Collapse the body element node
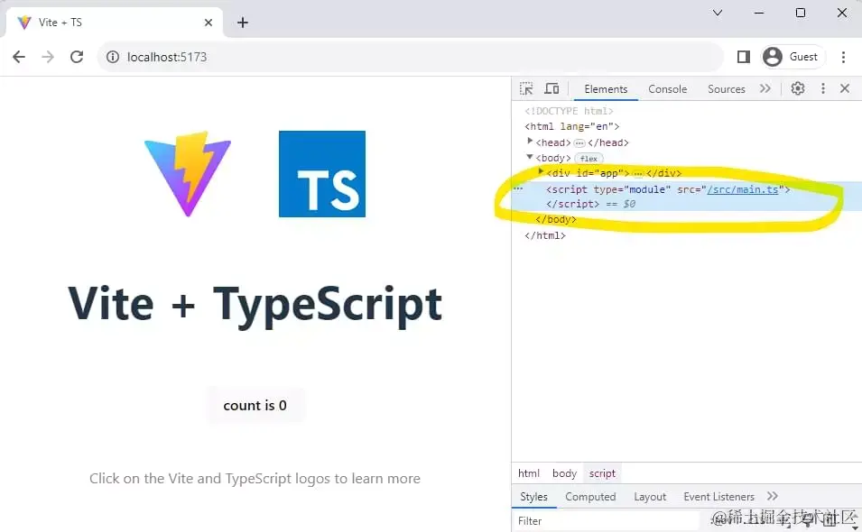862x532 pixels. 530,157
